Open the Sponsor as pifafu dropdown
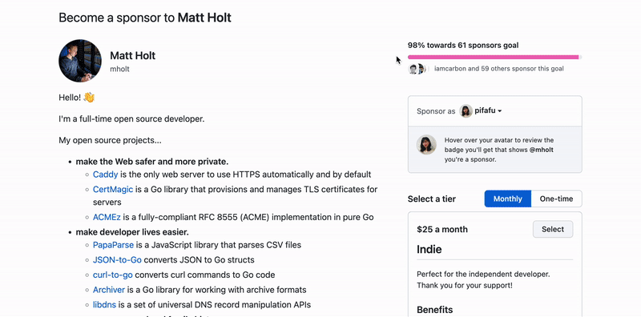The height and width of the screenshot is (317, 641). [x=481, y=110]
